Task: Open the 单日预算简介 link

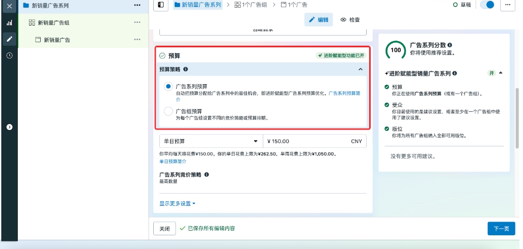Action: (x=173, y=162)
